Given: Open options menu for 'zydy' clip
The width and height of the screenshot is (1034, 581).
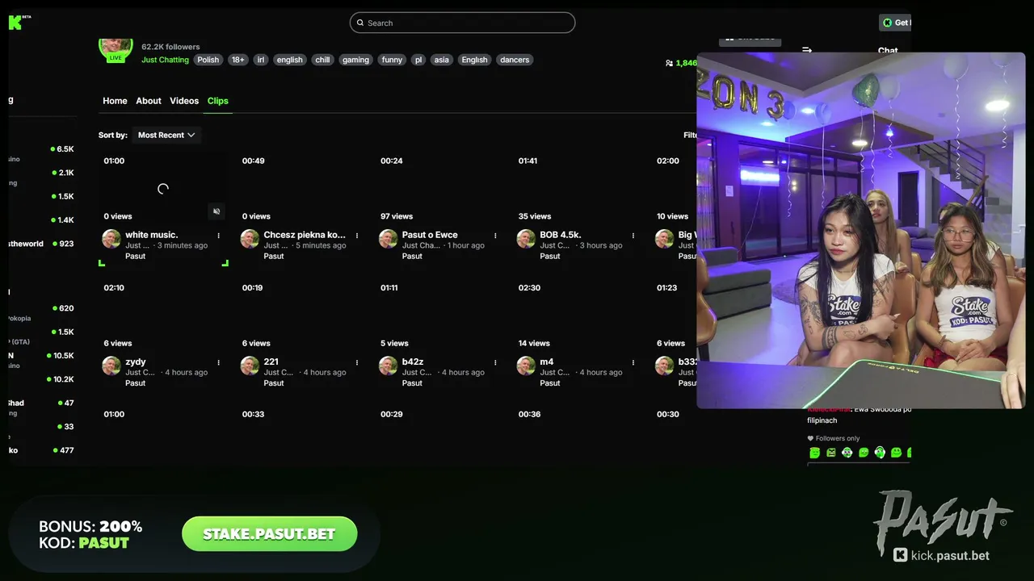Looking at the screenshot, I should (218, 362).
